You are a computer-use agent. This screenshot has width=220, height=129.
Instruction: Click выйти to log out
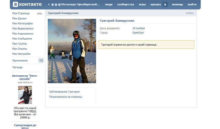192,4
